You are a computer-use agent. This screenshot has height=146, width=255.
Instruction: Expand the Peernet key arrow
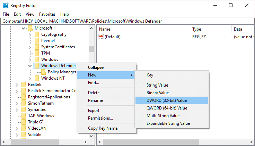(x=30, y=41)
